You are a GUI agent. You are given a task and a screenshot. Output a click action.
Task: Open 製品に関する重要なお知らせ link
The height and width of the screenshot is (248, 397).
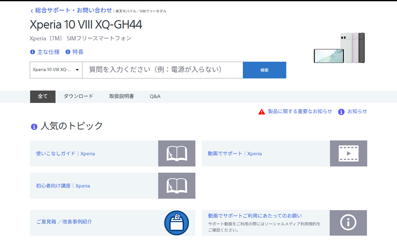click(300, 111)
